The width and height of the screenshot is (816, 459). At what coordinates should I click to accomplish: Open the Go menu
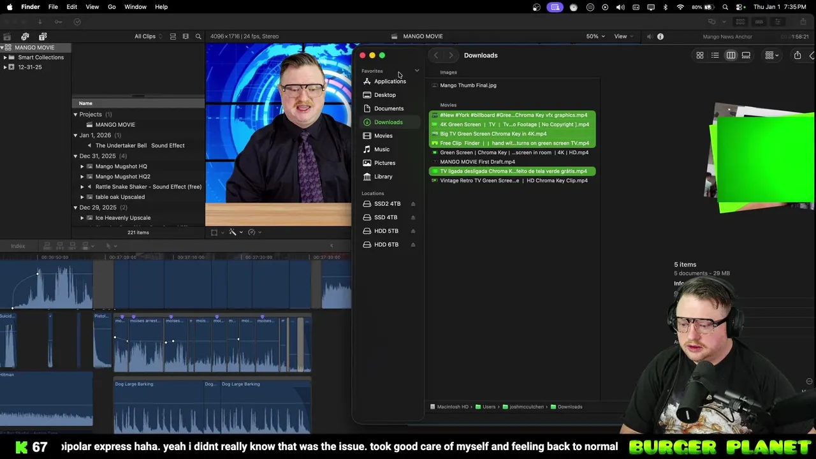pyautogui.click(x=112, y=7)
